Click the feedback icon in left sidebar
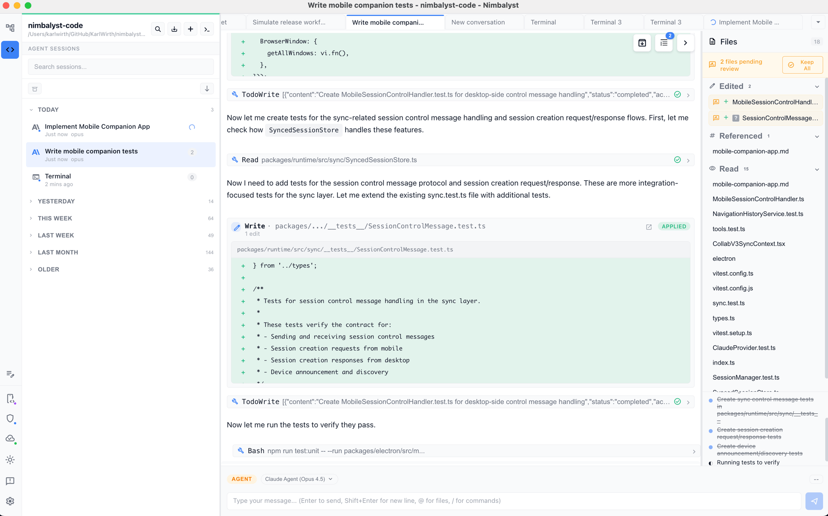Image resolution: width=828 pixels, height=516 pixels. click(10, 481)
